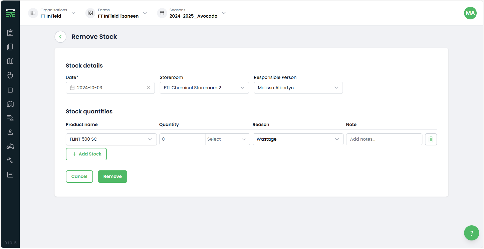Viewport: 484px width, 249px height.
Task: Open the map icon in the sidebar
Action: [x=10, y=61]
